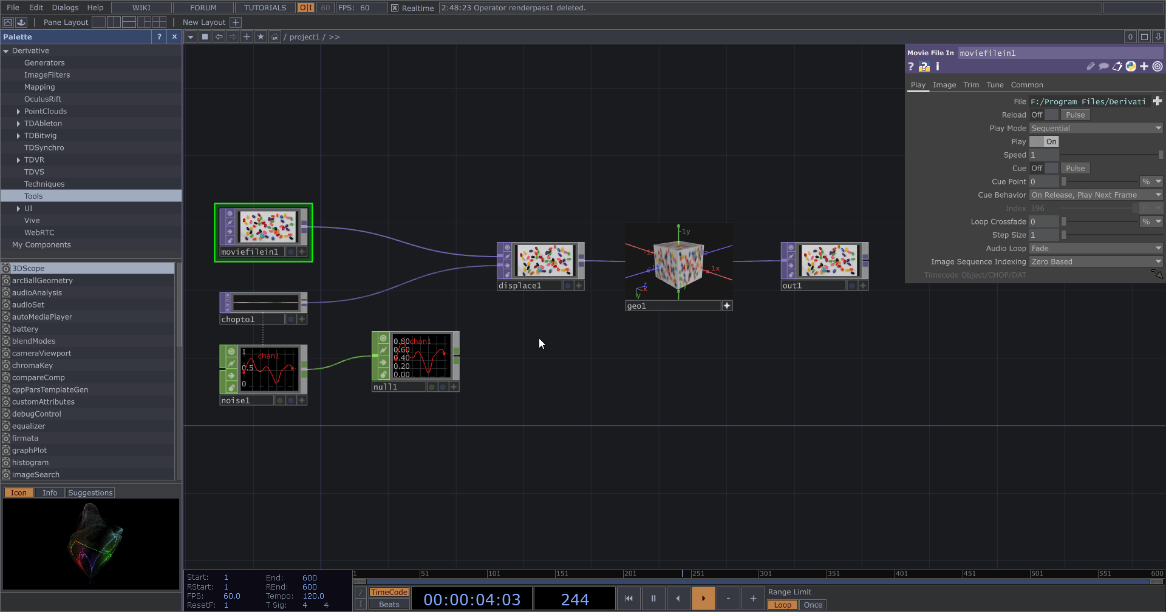Click the Pulse button next to Cue

[x=1075, y=168]
